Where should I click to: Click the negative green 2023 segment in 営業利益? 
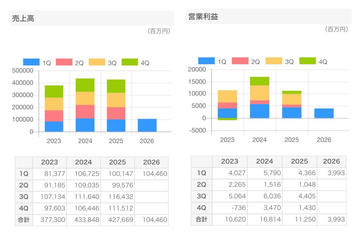pos(227,119)
